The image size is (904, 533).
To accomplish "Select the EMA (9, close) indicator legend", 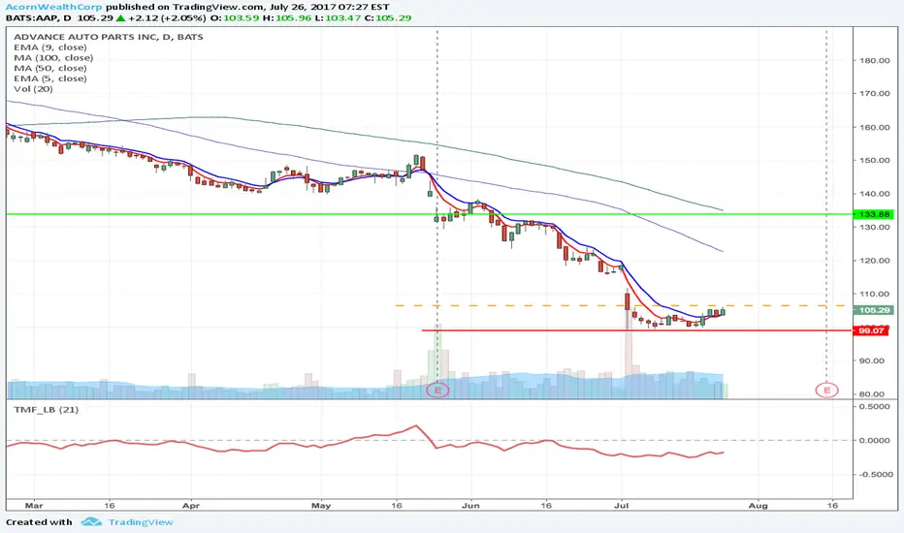I will [50, 47].
